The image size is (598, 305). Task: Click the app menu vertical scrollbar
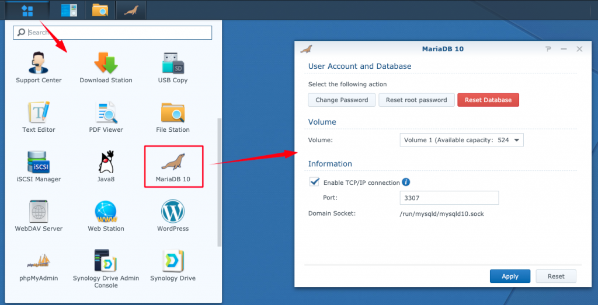(219, 182)
